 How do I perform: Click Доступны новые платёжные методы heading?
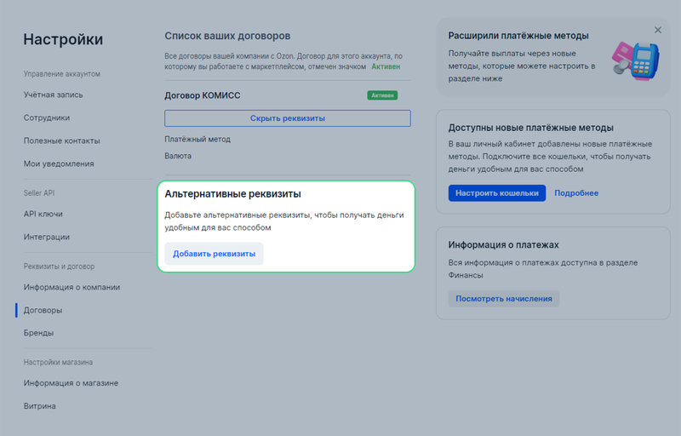point(530,128)
